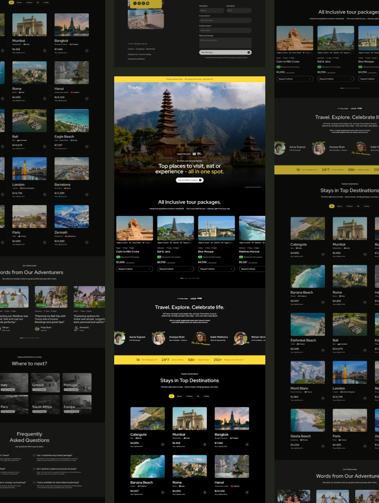Viewport: 379px width, 503px height.
Task: Open the Portugal country tile, left page
Action: (x=77, y=382)
